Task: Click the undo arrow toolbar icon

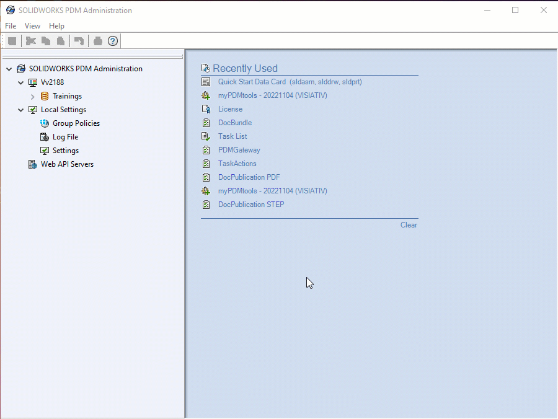Action: [x=79, y=41]
